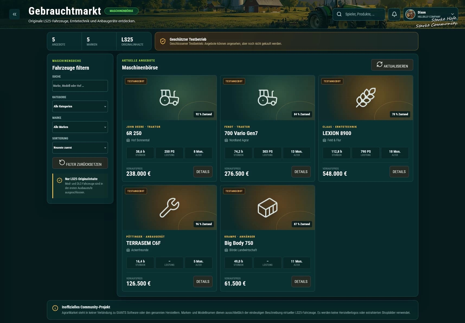465x323 pixels.
Task: Open Details for the 700 Vario Gen7
Action: point(301,172)
